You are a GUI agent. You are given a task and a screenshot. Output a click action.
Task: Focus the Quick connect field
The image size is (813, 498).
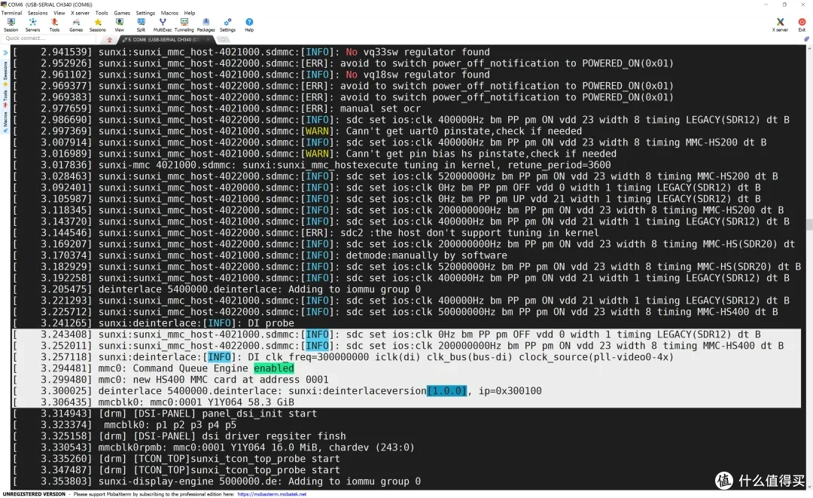coord(50,38)
